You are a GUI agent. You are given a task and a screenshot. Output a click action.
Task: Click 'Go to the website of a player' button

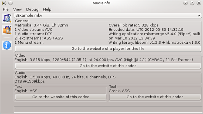coord(108,49)
